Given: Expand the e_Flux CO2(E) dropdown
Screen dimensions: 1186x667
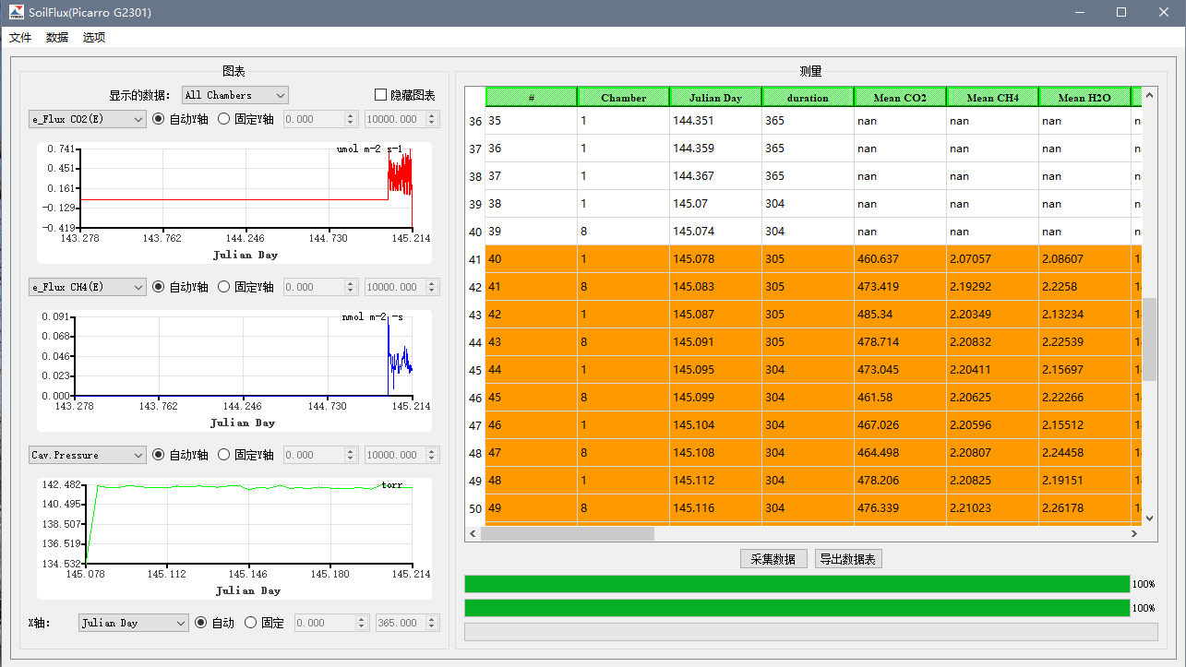Looking at the screenshot, I should tap(88, 119).
